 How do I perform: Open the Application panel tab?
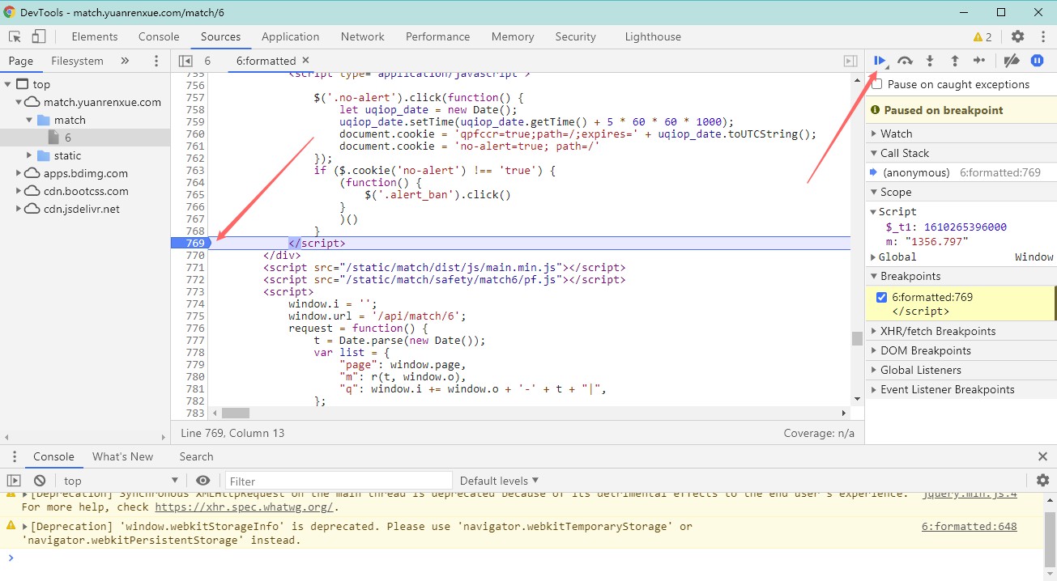pos(290,36)
